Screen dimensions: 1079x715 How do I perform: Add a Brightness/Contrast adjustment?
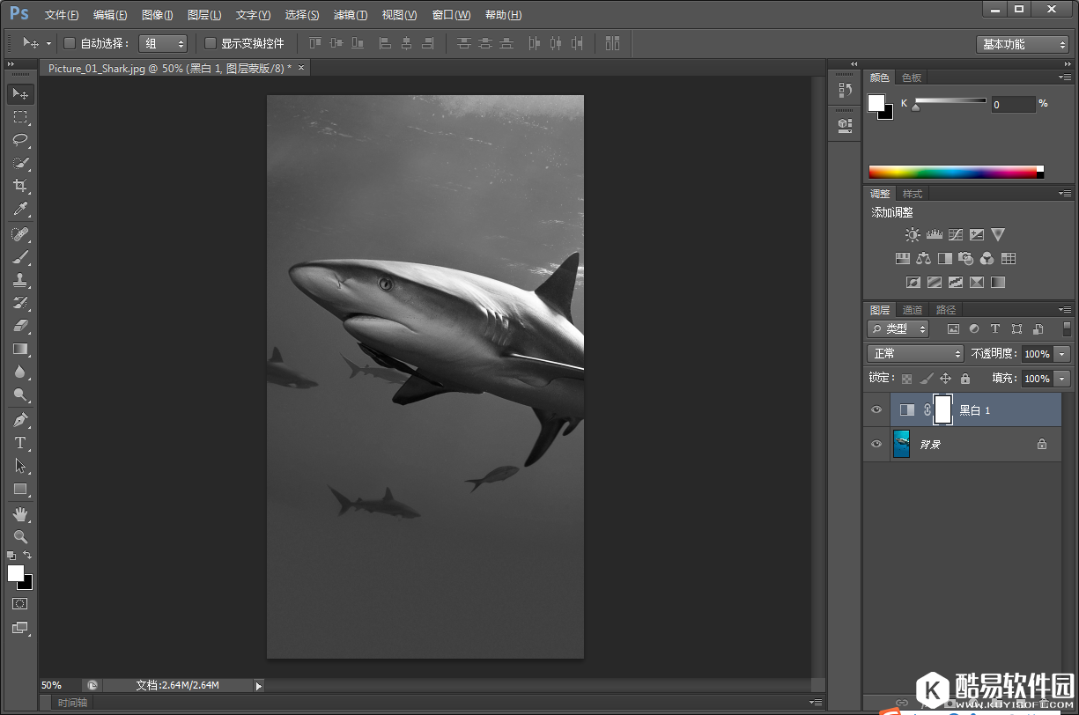pos(913,235)
